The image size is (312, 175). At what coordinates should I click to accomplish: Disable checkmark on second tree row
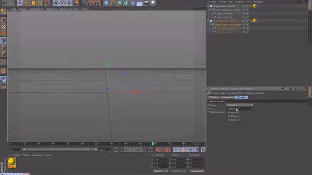point(247,10)
